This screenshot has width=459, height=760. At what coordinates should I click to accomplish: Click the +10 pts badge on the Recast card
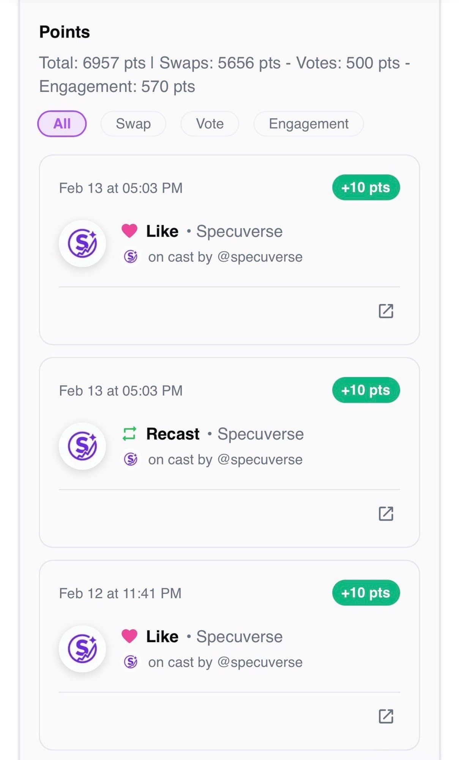pyautogui.click(x=366, y=390)
